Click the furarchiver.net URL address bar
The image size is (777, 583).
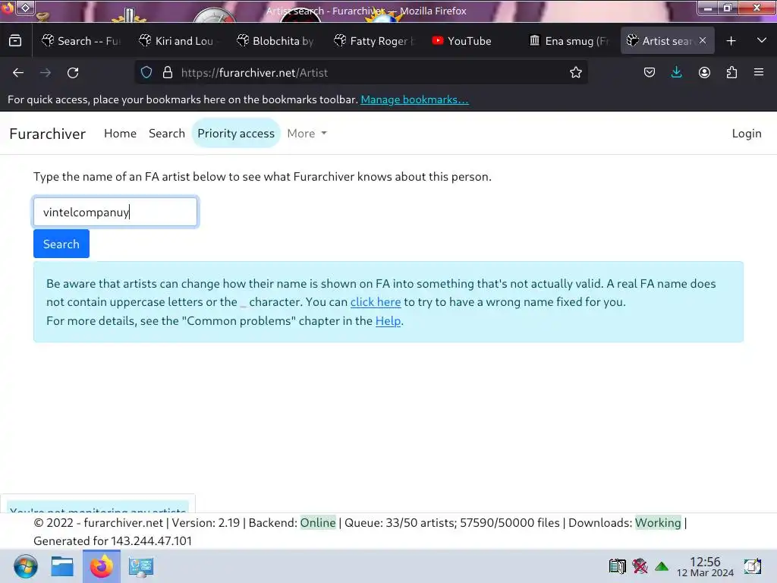362,73
